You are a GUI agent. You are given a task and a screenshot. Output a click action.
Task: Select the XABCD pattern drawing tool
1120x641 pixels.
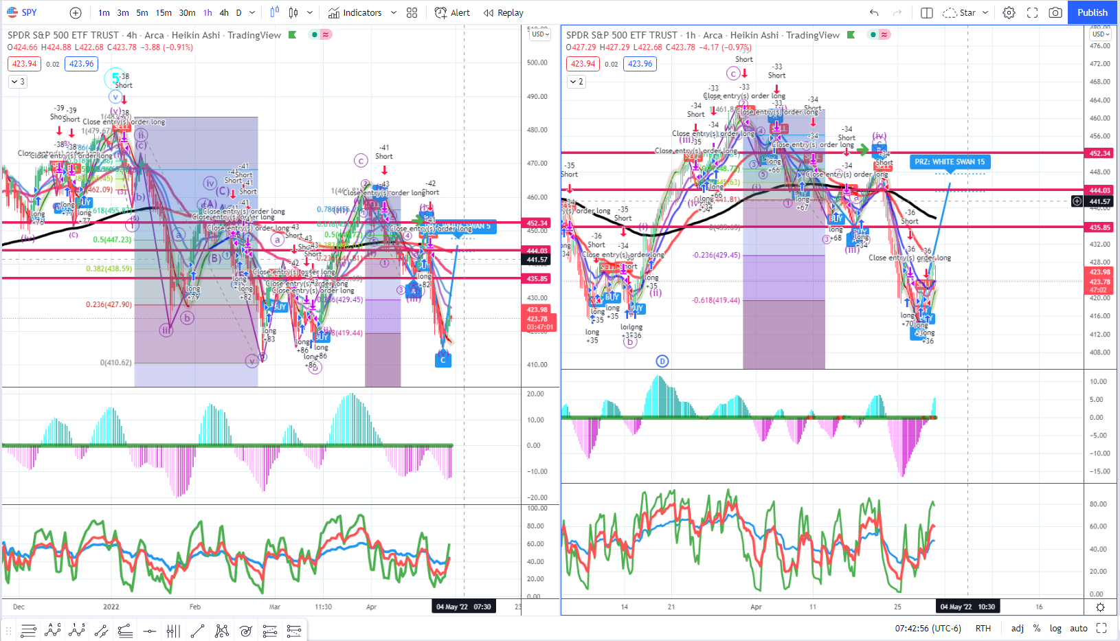click(53, 631)
